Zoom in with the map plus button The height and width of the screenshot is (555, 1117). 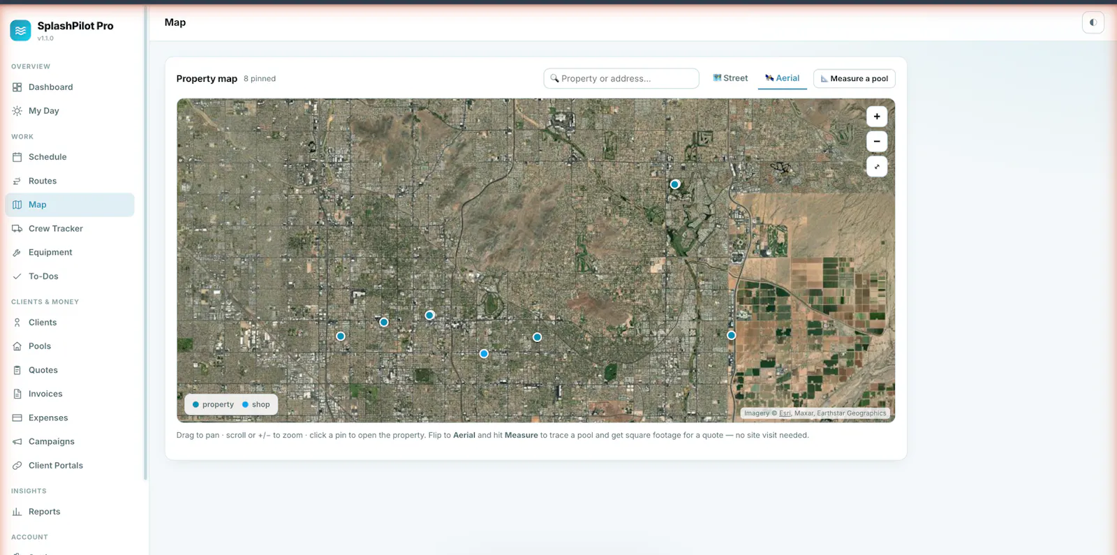point(877,117)
